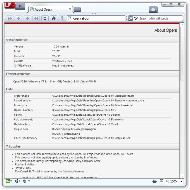
Task: Click the styles\user CSS directory path
Action: (x=91, y=138)
